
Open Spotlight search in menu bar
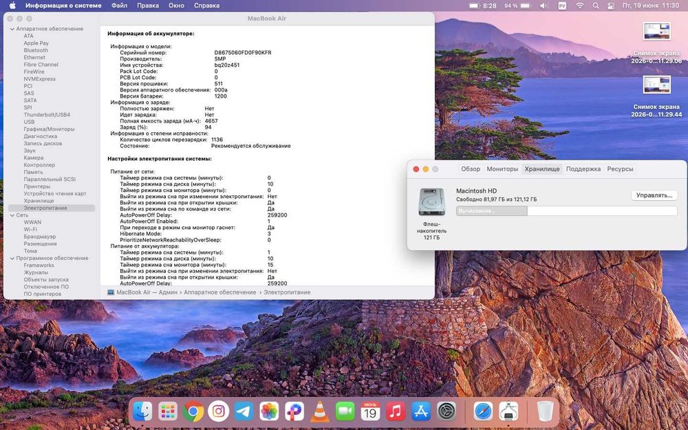tap(595, 6)
